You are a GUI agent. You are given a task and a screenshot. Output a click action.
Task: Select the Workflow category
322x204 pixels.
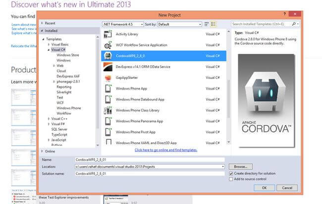coord(64,113)
